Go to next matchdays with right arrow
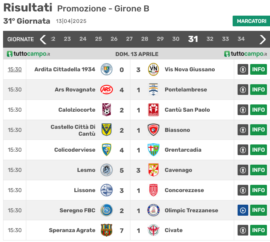 (262, 39)
